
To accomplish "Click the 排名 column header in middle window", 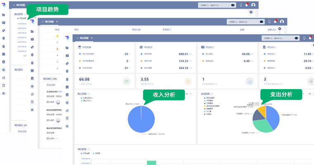I will pyautogui.click(x=57, y=30).
